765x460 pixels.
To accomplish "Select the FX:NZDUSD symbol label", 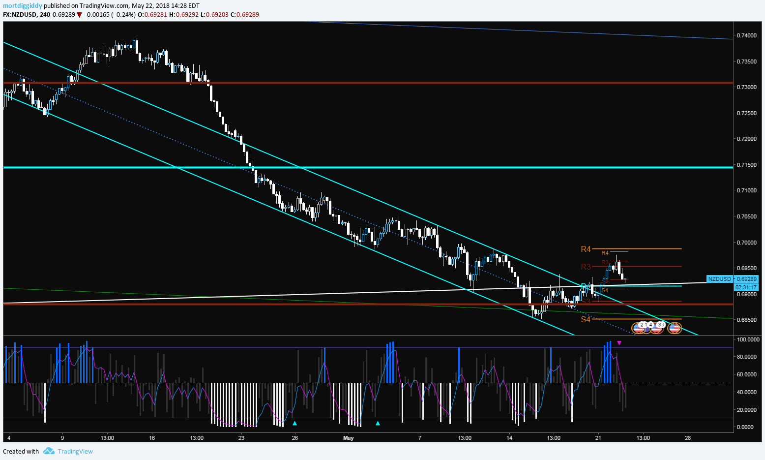I will tap(20, 15).
